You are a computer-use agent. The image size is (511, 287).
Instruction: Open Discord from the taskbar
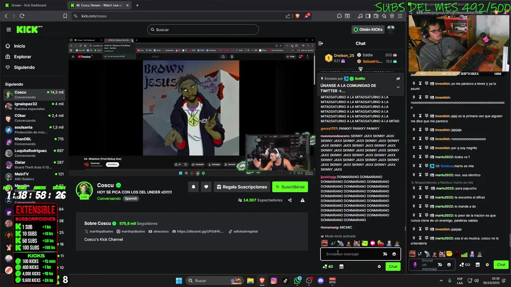(321, 281)
